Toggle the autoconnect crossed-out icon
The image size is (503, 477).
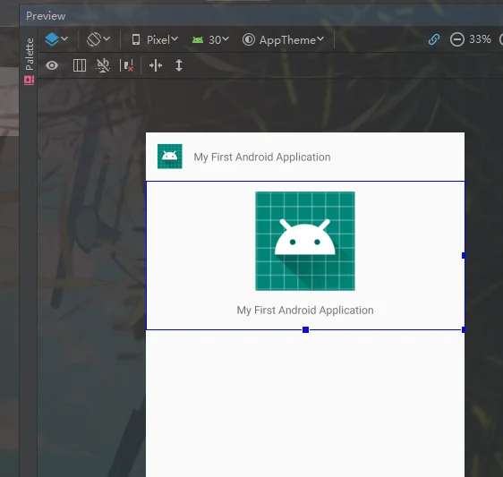click(x=103, y=65)
